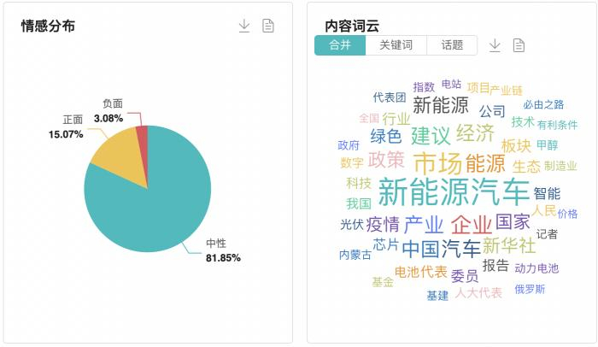This screenshot has width=598, height=347.
Task: Click the 新能源汽车 word in cloud
Action: pyautogui.click(x=454, y=191)
